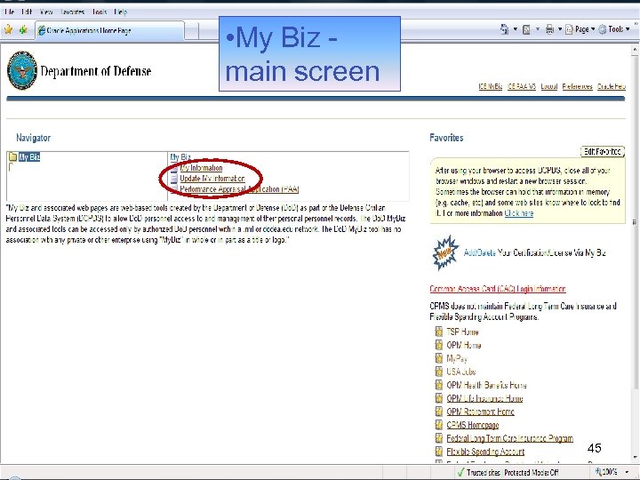Click the My Biz folder icon

click(12, 156)
